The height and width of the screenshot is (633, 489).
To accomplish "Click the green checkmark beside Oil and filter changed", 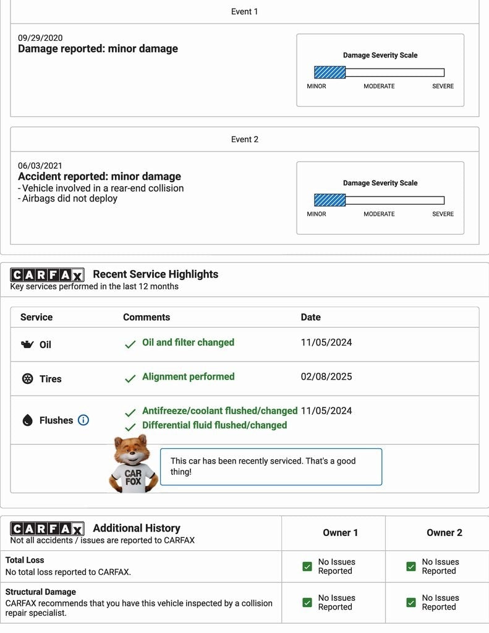I will [x=130, y=344].
